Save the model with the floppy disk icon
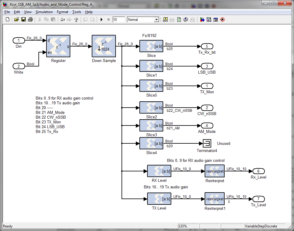This screenshot has width=294, height=231. pos(24,19)
